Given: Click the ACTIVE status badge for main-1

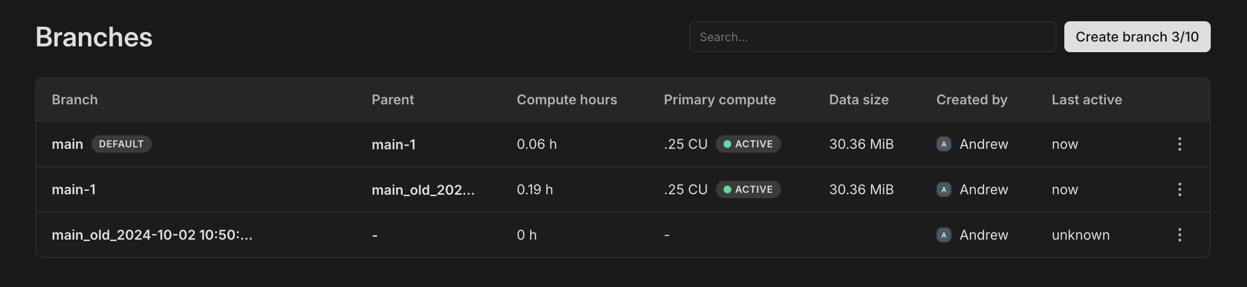Looking at the screenshot, I should point(748,189).
